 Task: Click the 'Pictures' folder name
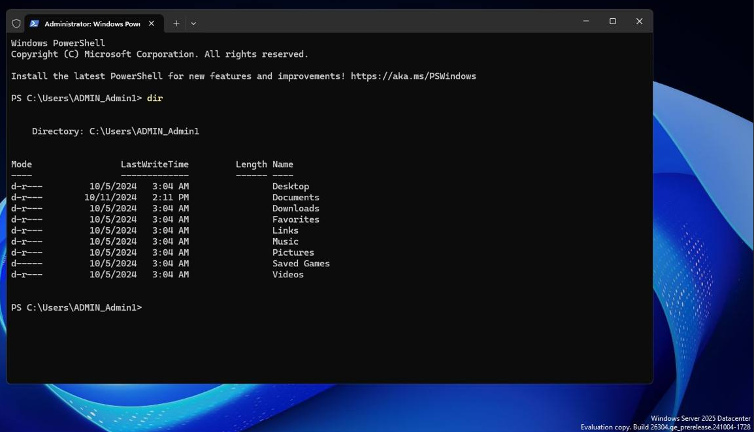pyautogui.click(x=293, y=253)
